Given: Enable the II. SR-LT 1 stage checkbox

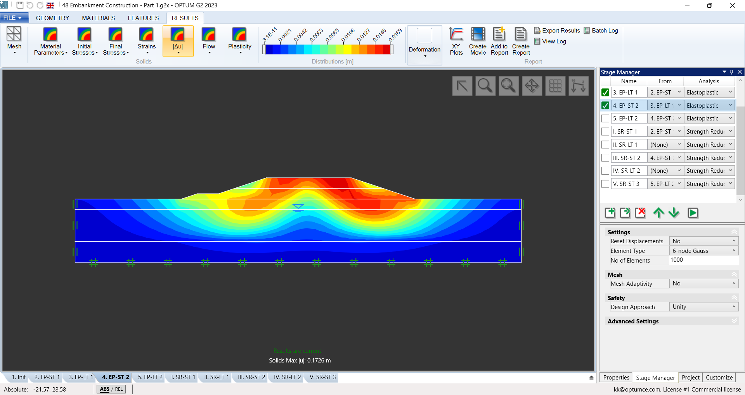Looking at the screenshot, I should coord(605,144).
